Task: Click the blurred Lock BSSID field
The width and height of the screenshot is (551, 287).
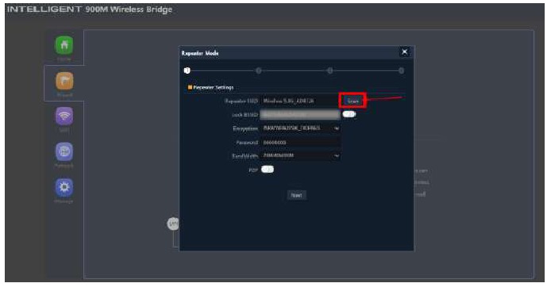Action: [300, 114]
